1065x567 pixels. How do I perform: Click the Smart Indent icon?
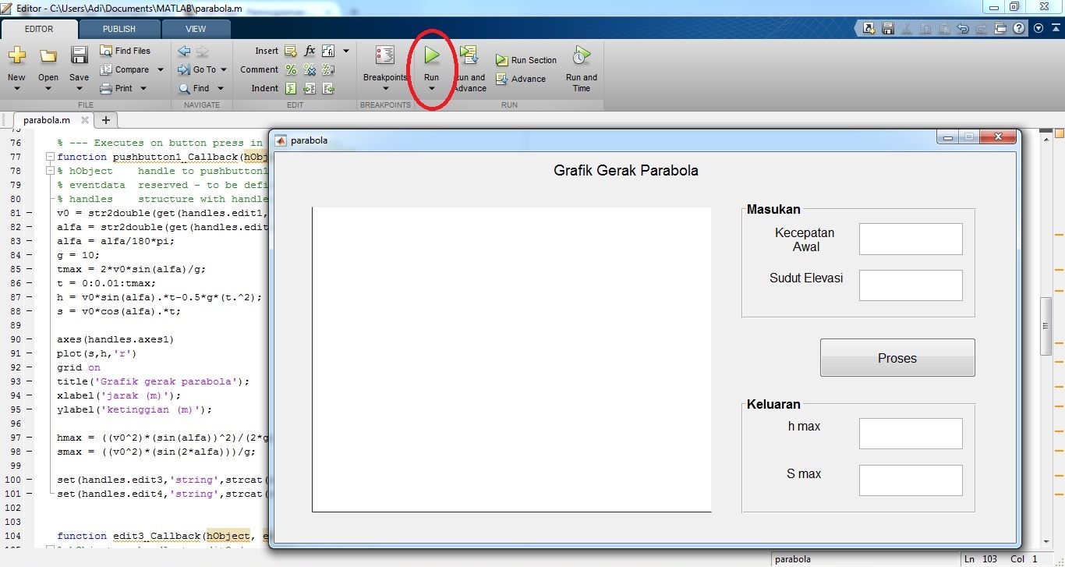291,88
